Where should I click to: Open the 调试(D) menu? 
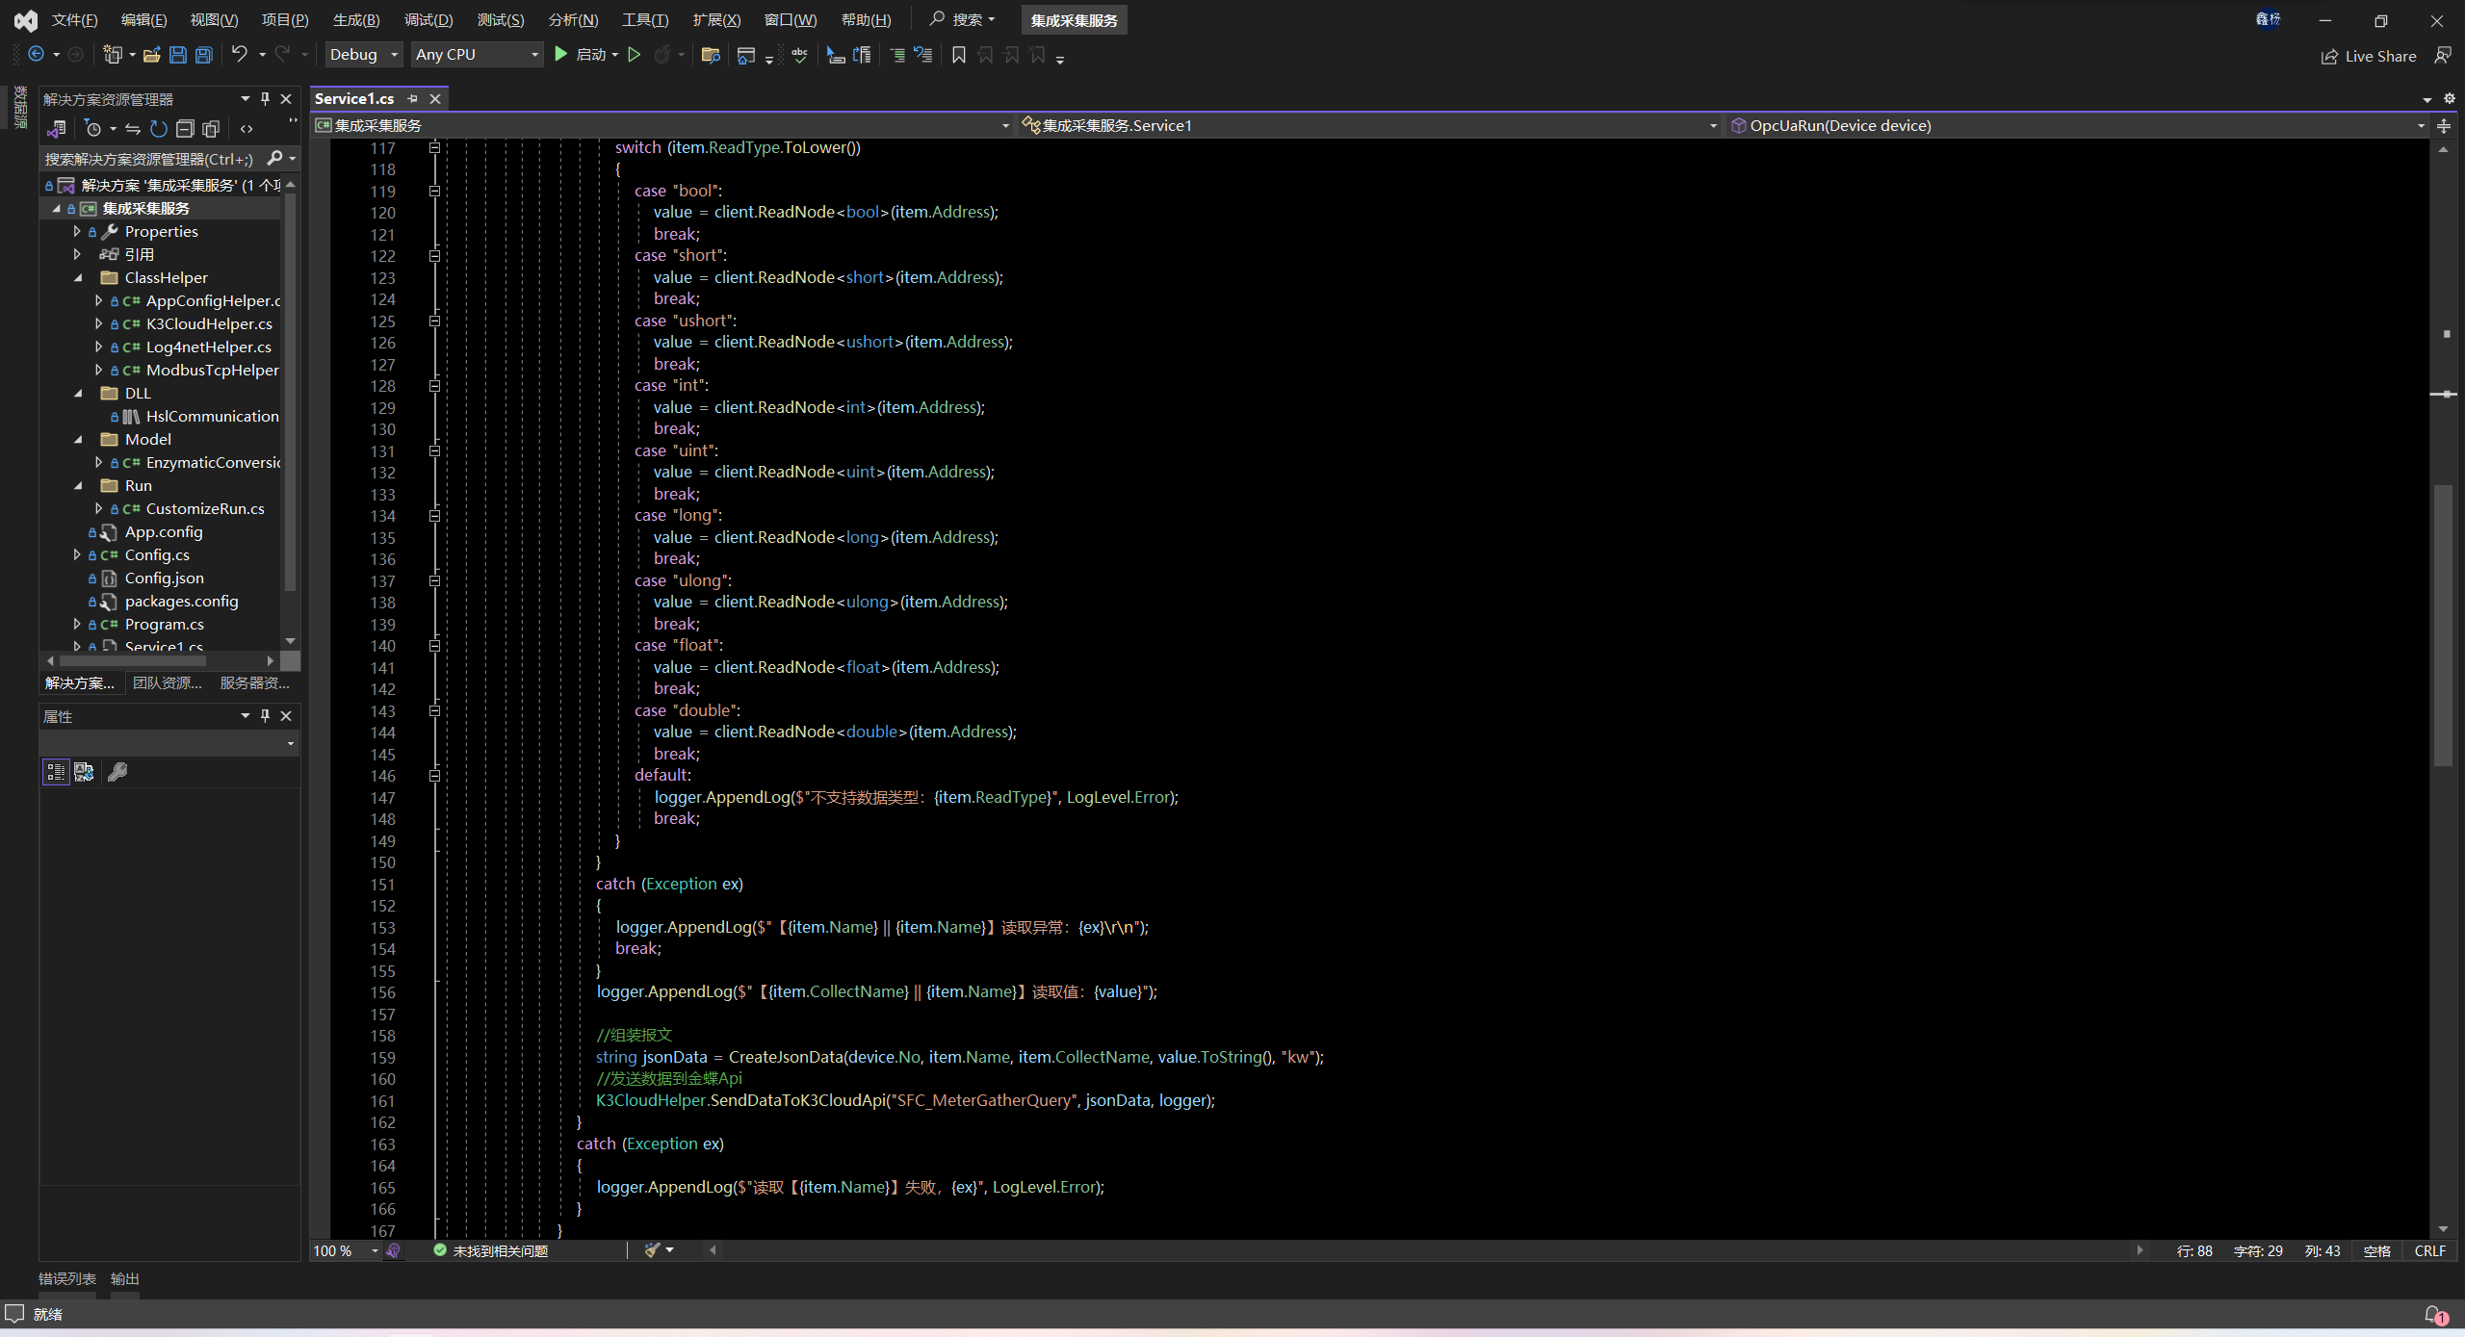click(x=428, y=20)
